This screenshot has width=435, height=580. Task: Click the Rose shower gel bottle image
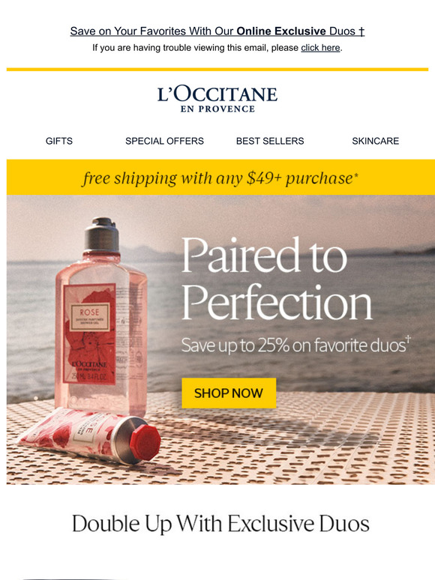click(x=101, y=318)
